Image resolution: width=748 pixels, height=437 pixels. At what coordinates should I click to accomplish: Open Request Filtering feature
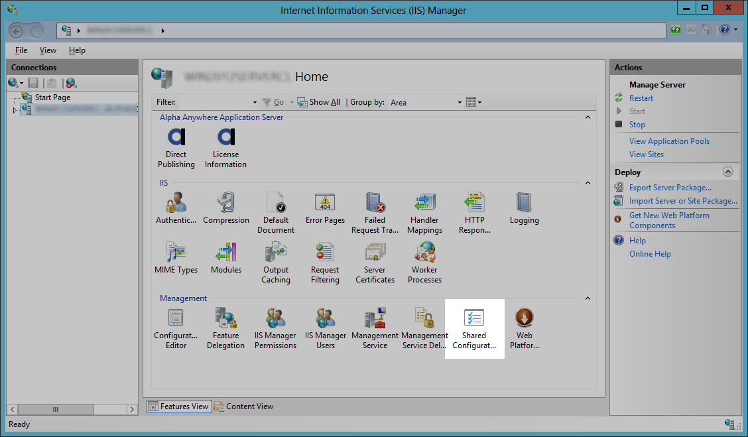tap(326, 263)
